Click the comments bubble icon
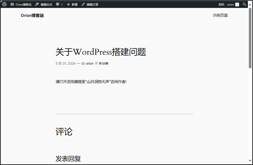The width and height of the screenshot is (253, 165). [58, 4]
